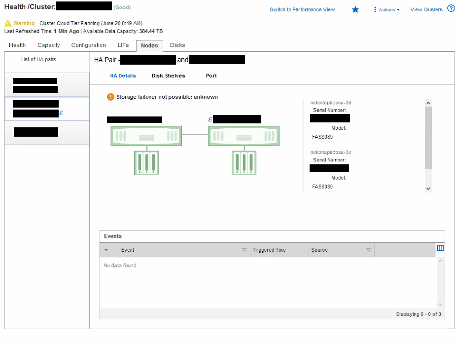The height and width of the screenshot is (343, 457).
Task: Open the Source column filter
Action: tap(368, 250)
